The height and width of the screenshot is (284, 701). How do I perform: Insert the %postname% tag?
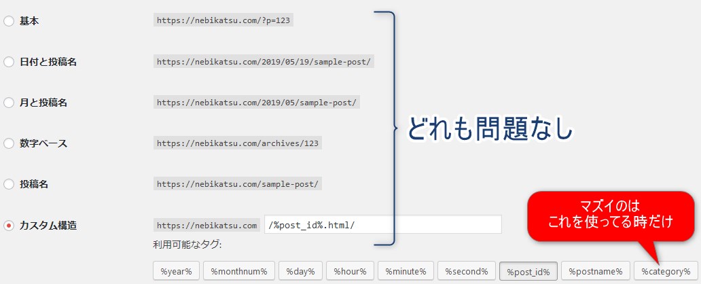coord(595,271)
